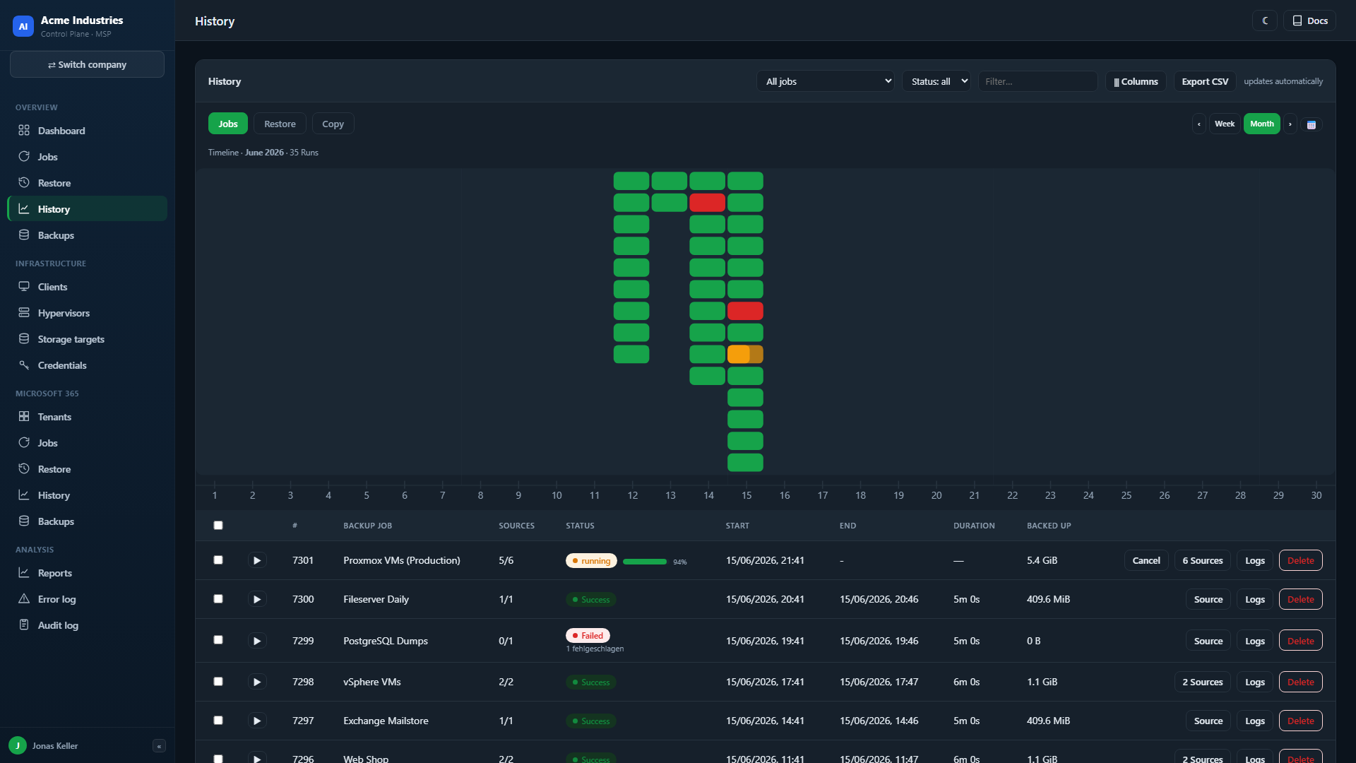The image size is (1356, 763).
Task: Click the orange running block on day 15
Action: tap(745, 354)
